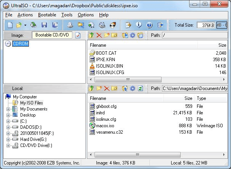Expand the DADOS(D:) drive node
This screenshot has height=169, width=231.
coord(8,127)
